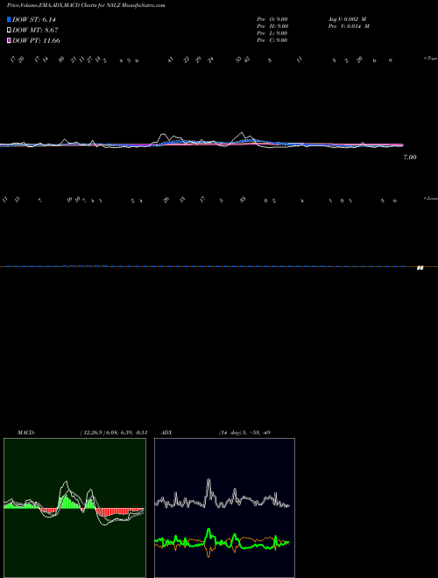This screenshot has width=438, height=578.
Task: Click the '<Lows' label at right
Action: coord(431,198)
